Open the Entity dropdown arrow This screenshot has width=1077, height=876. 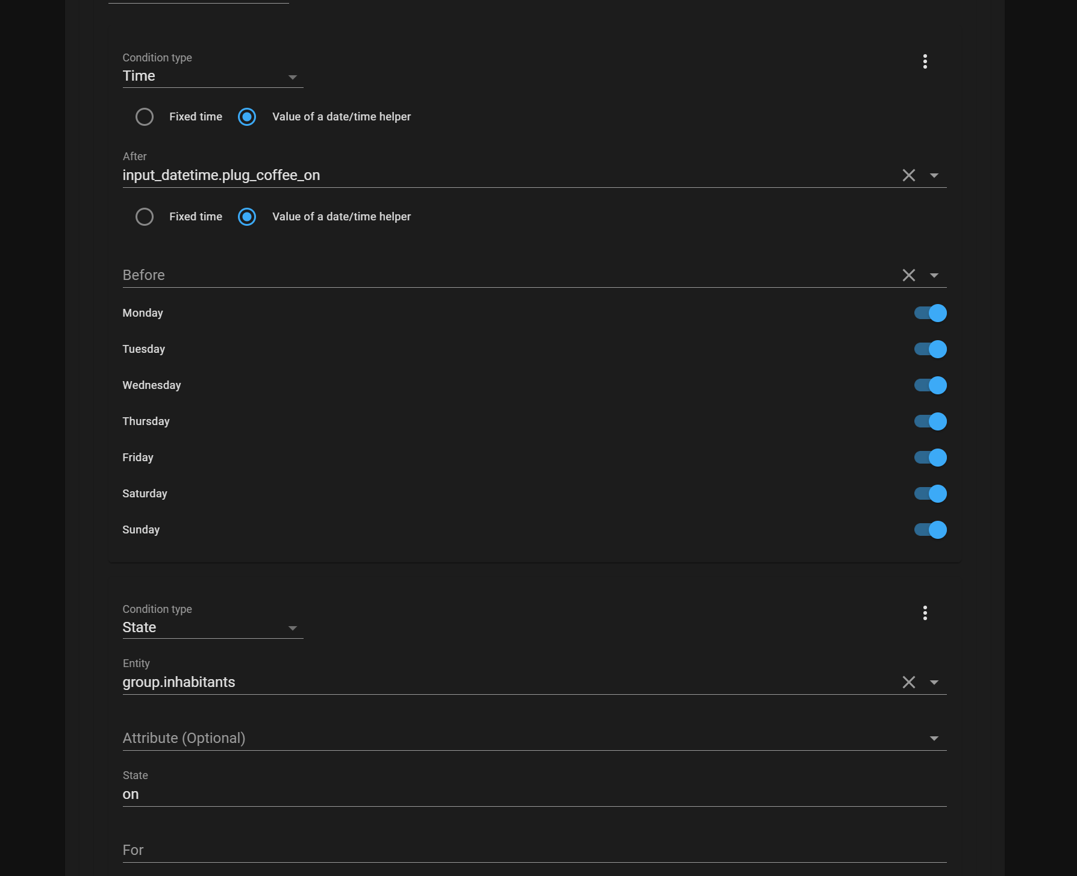(x=934, y=682)
